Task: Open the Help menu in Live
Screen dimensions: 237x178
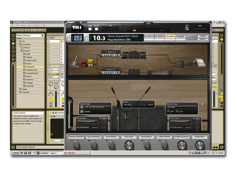Action: (x=43, y=26)
